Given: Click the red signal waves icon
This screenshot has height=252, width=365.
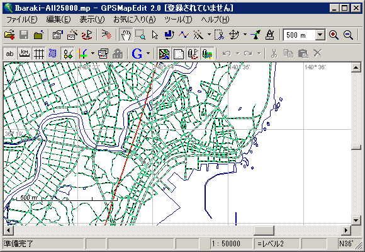Looking at the screenshot, I should point(106,35).
